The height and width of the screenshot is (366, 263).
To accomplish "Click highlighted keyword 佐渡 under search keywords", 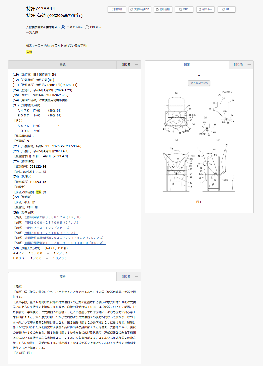I will [29, 52].
